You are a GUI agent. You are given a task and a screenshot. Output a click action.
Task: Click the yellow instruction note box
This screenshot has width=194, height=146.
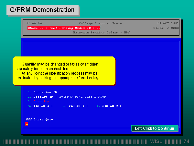[64, 71]
